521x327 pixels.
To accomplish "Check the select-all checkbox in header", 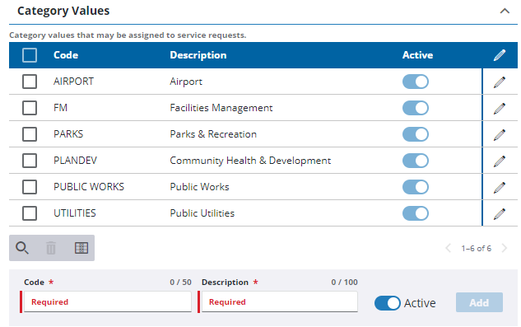I will coord(30,55).
